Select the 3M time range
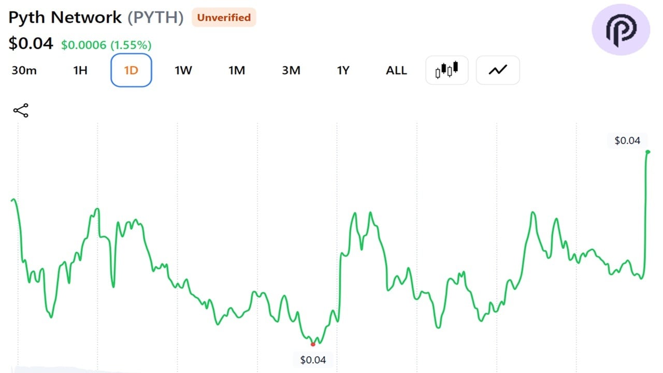Viewport: 663px width, 373px height. coord(291,70)
